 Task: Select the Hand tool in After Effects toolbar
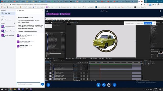(48, 21)
